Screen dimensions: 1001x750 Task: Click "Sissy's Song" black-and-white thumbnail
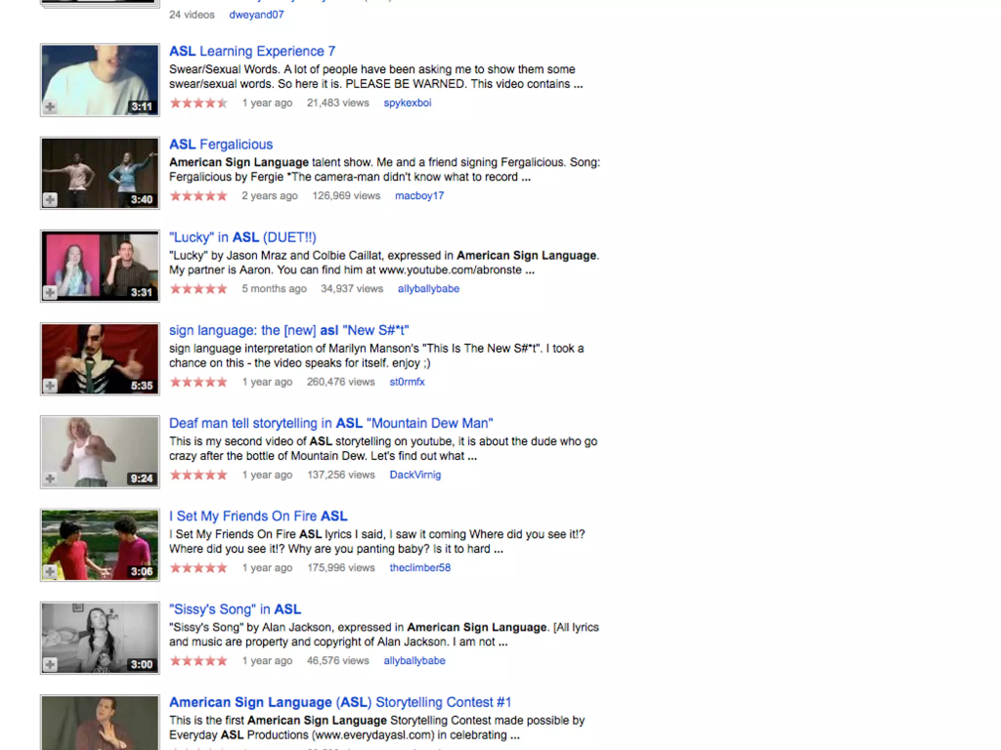(x=100, y=638)
